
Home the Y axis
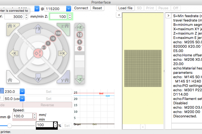pyautogui.click(x=65, y=78)
